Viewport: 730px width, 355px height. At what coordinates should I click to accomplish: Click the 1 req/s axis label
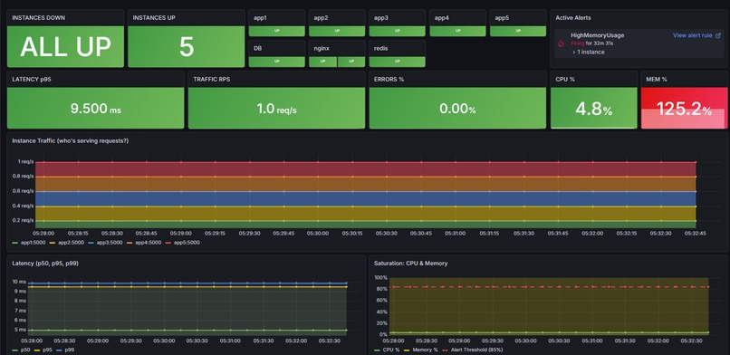26,162
